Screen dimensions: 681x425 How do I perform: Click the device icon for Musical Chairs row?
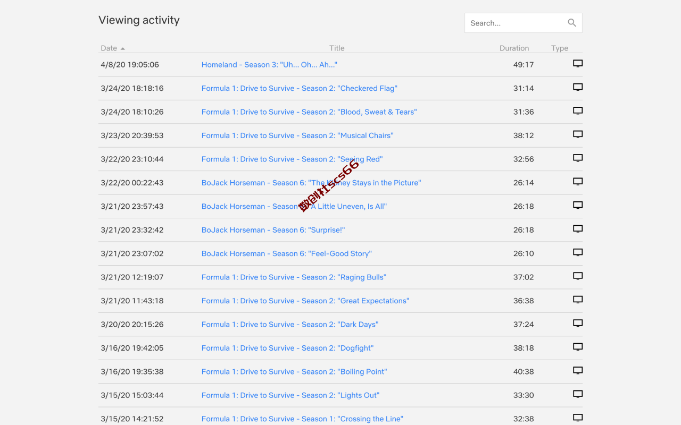[578, 134]
